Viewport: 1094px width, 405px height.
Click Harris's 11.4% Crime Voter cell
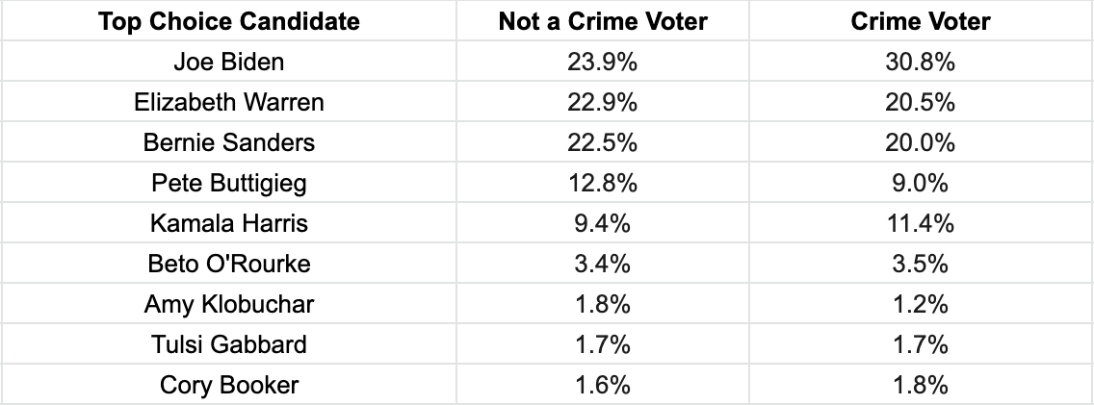(x=921, y=223)
